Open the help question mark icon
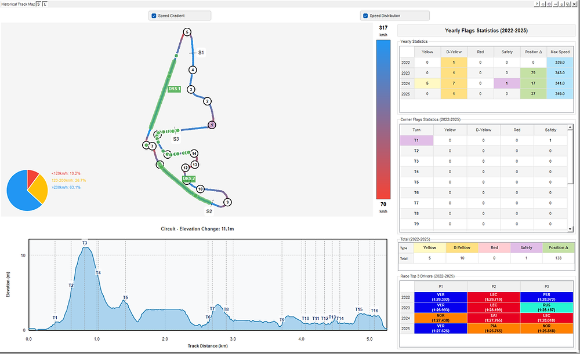 (x=536, y=4)
